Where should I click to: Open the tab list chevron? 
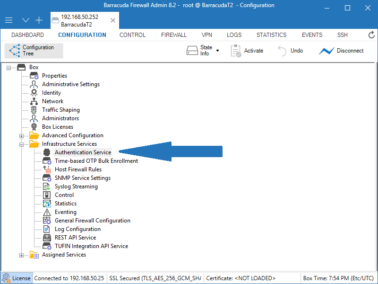26,20
